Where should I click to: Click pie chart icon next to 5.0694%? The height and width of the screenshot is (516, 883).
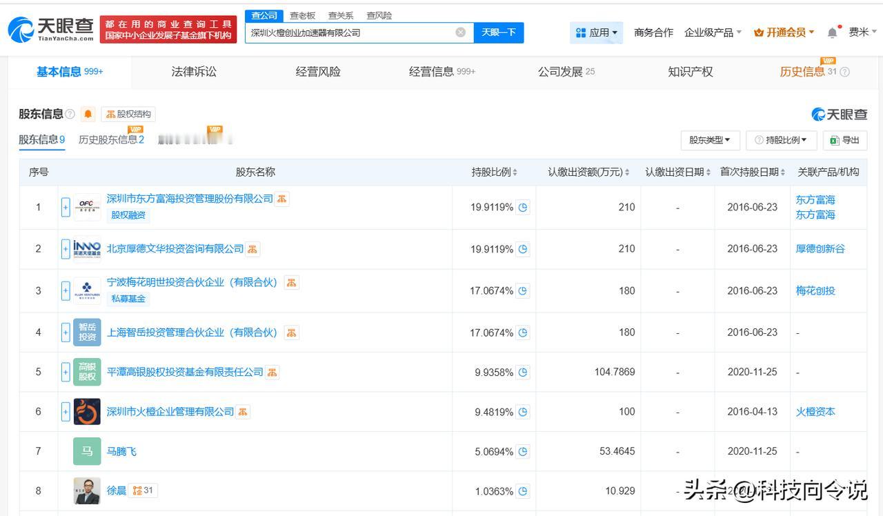click(523, 452)
